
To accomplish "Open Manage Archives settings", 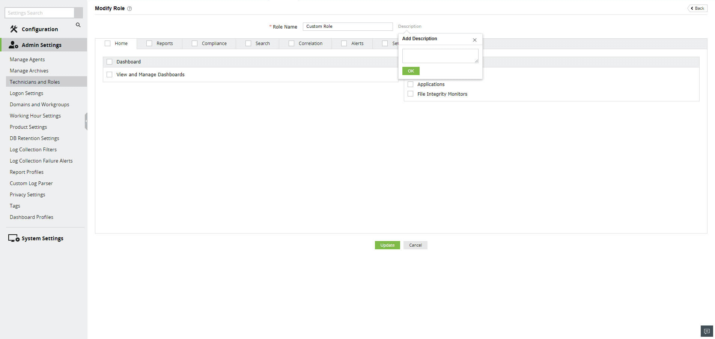I will [x=29, y=71].
